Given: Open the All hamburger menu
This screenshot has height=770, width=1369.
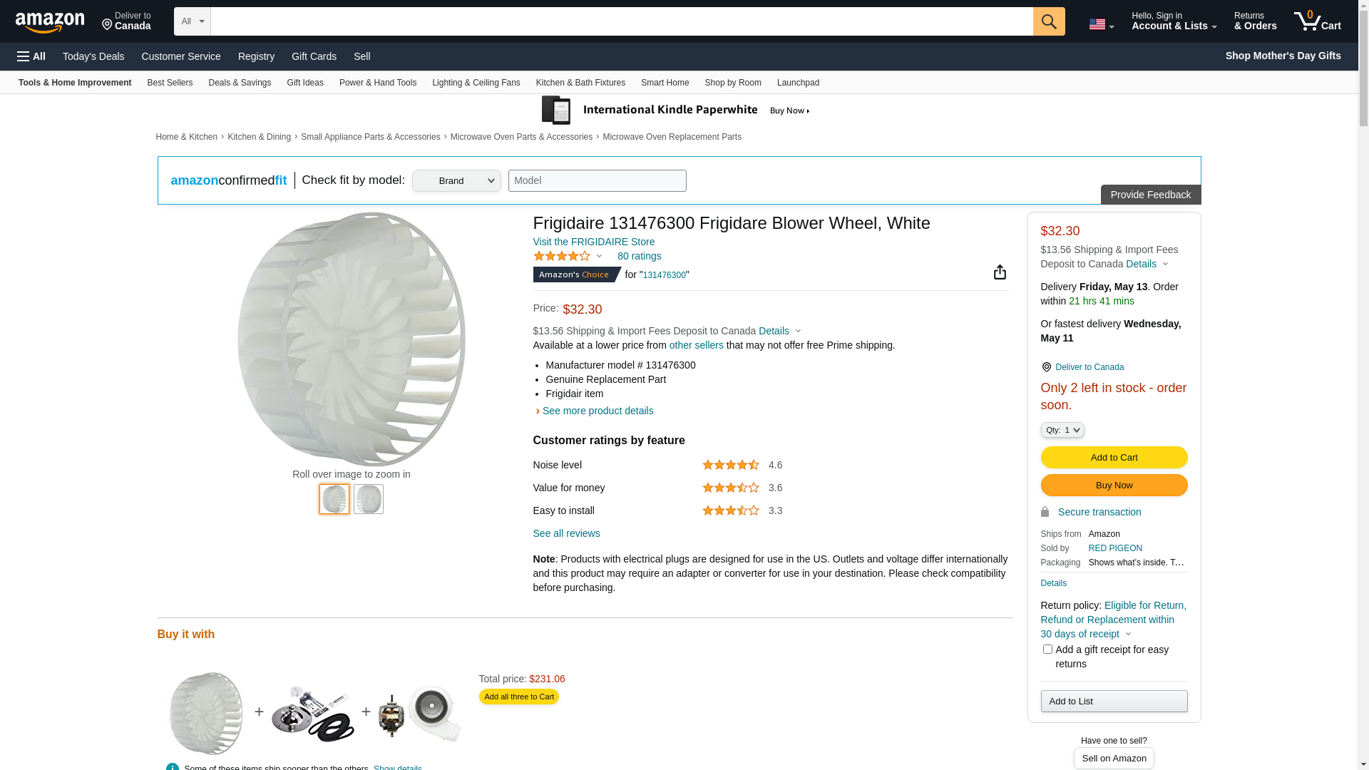Looking at the screenshot, I should click(x=31, y=56).
